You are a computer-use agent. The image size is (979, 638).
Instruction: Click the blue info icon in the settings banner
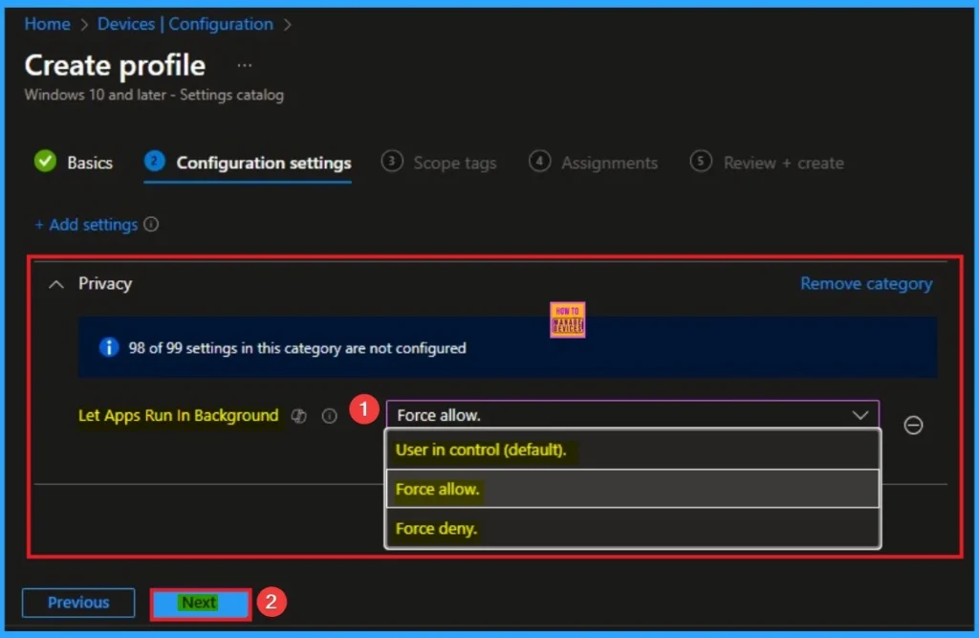(109, 347)
